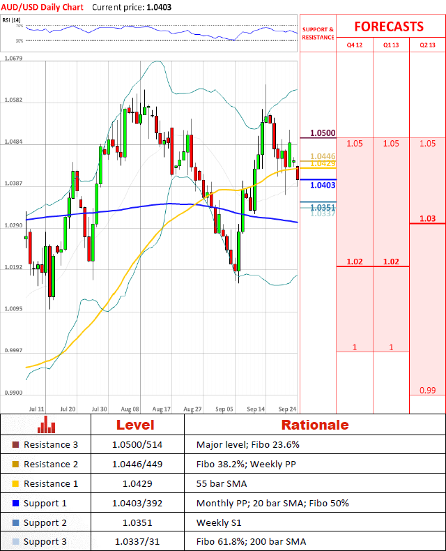Click the Support 3 light blue square
Image resolution: width=446 pixels, height=551 pixels.
[x=16, y=542]
